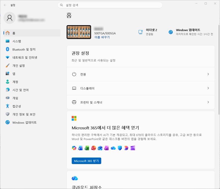Click the Bluetooth icon in sidebar

pyautogui.click(x=8, y=49)
